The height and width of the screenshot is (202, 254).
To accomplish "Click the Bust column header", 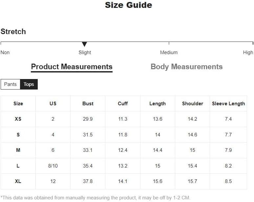I will [x=88, y=104].
